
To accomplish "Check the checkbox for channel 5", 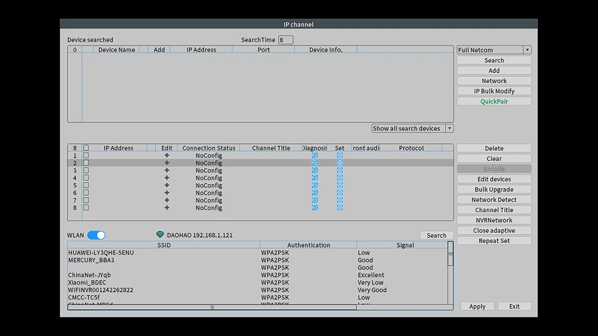I will [86, 186].
